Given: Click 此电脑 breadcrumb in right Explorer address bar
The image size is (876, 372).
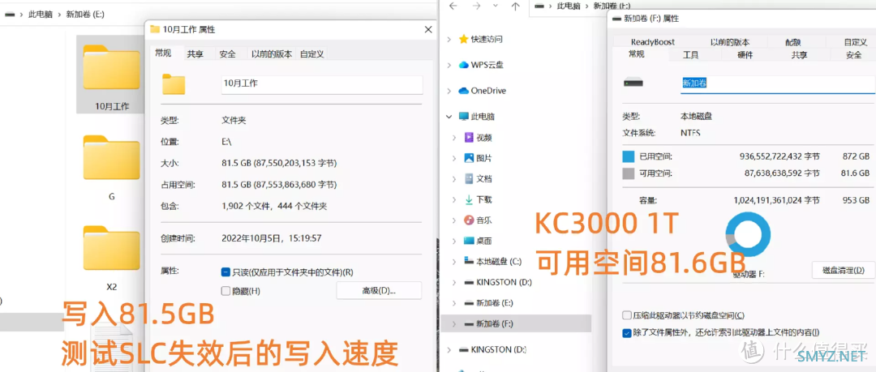Looking at the screenshot, I should pos(568,6).
